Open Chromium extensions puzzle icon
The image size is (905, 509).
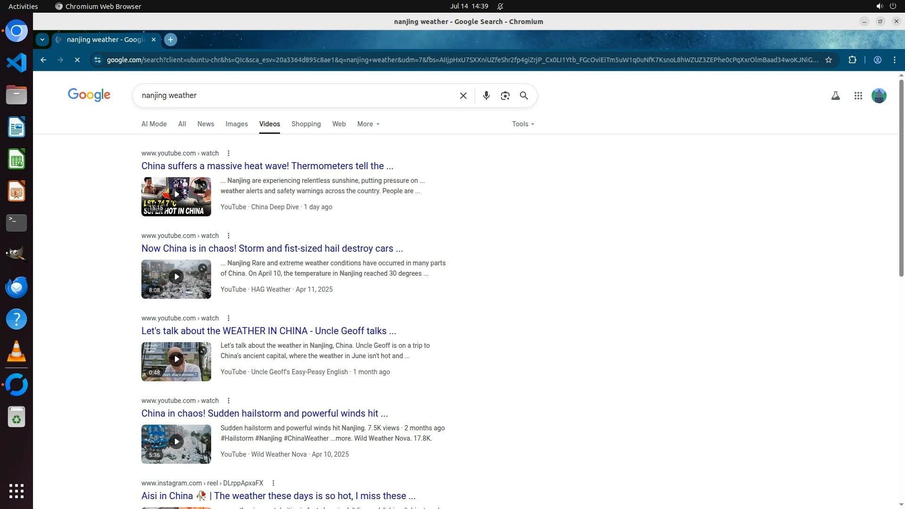852,60
